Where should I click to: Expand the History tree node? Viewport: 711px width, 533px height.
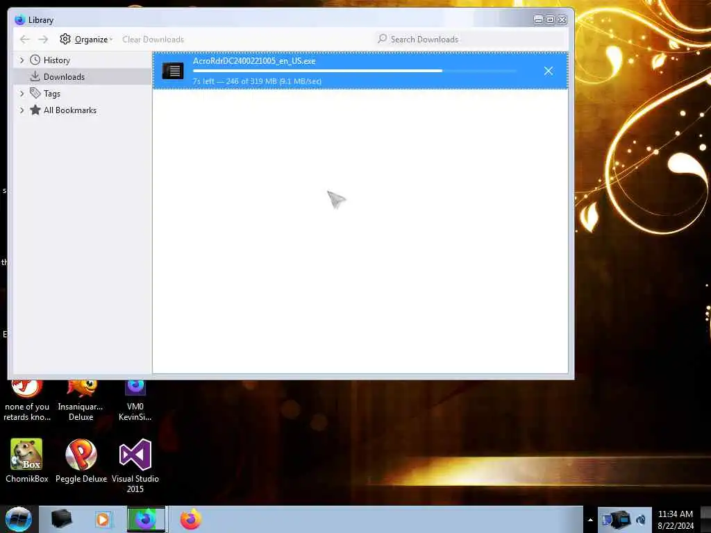point(22,60)
